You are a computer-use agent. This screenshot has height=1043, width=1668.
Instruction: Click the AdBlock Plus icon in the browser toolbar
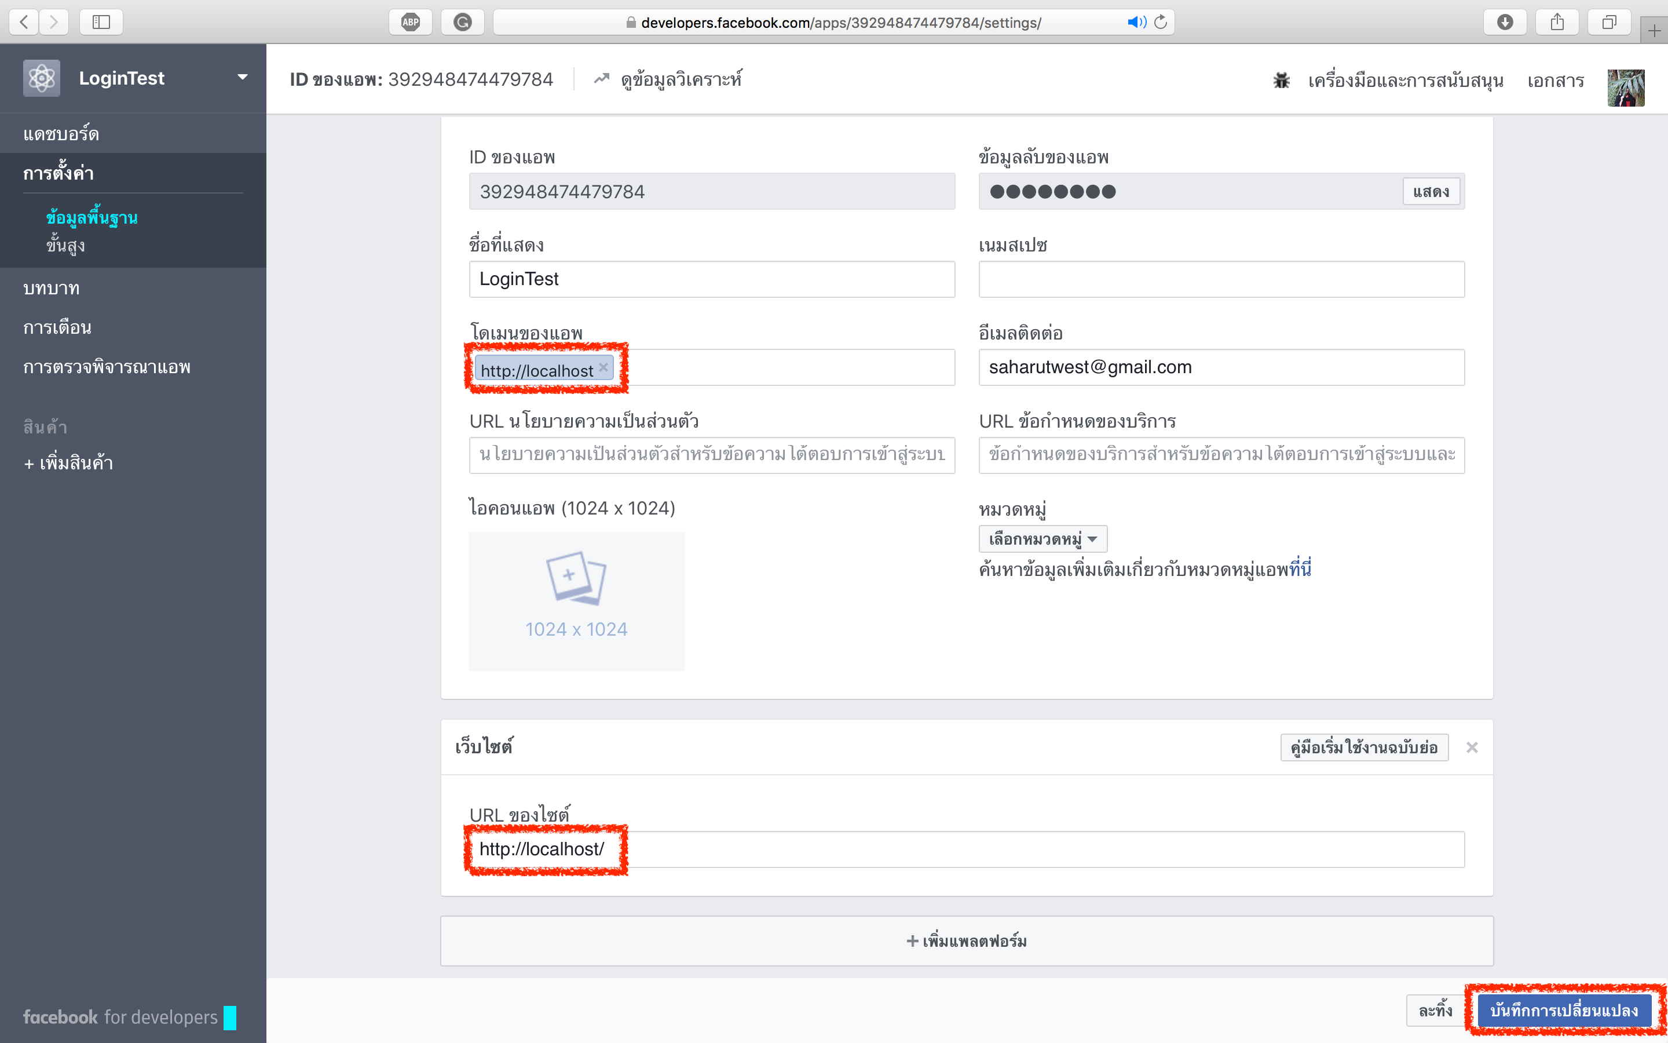point(410,21)
